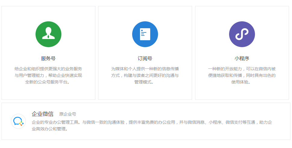Click the line starting 与用户管理能力

click(x=48, y=75)
